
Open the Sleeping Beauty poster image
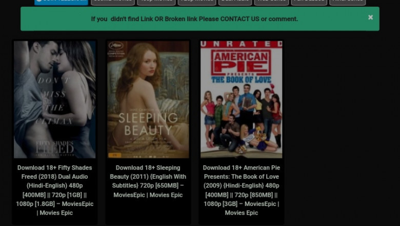(x=148, y=100)
